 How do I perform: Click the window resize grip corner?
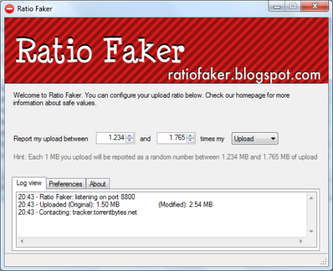tap(324, 262)
